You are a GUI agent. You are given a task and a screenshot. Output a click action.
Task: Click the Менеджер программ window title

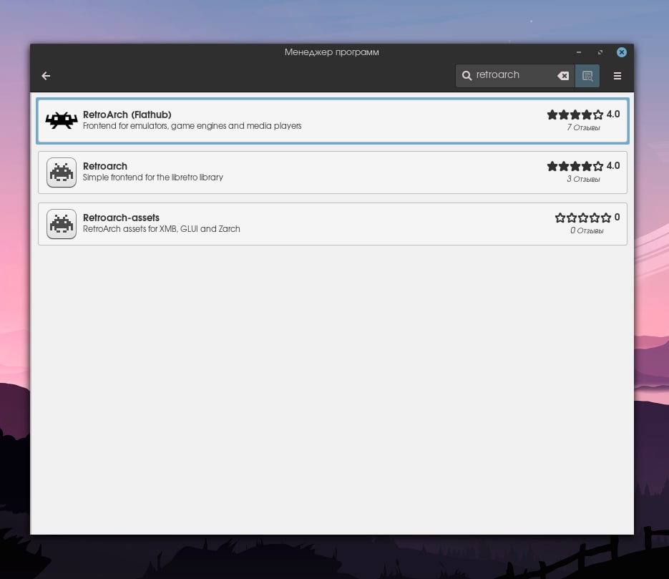[331, 52]
